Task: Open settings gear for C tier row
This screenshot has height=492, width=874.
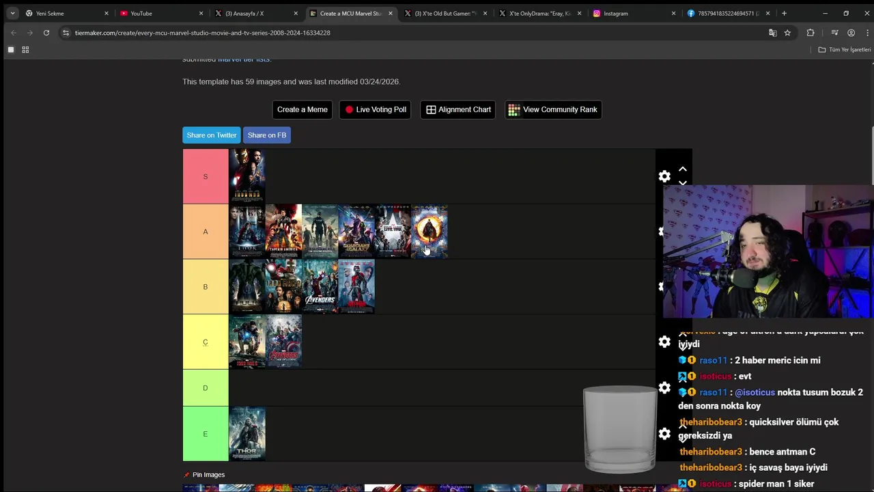Action: pyautogui.click(x=664, y=342)
